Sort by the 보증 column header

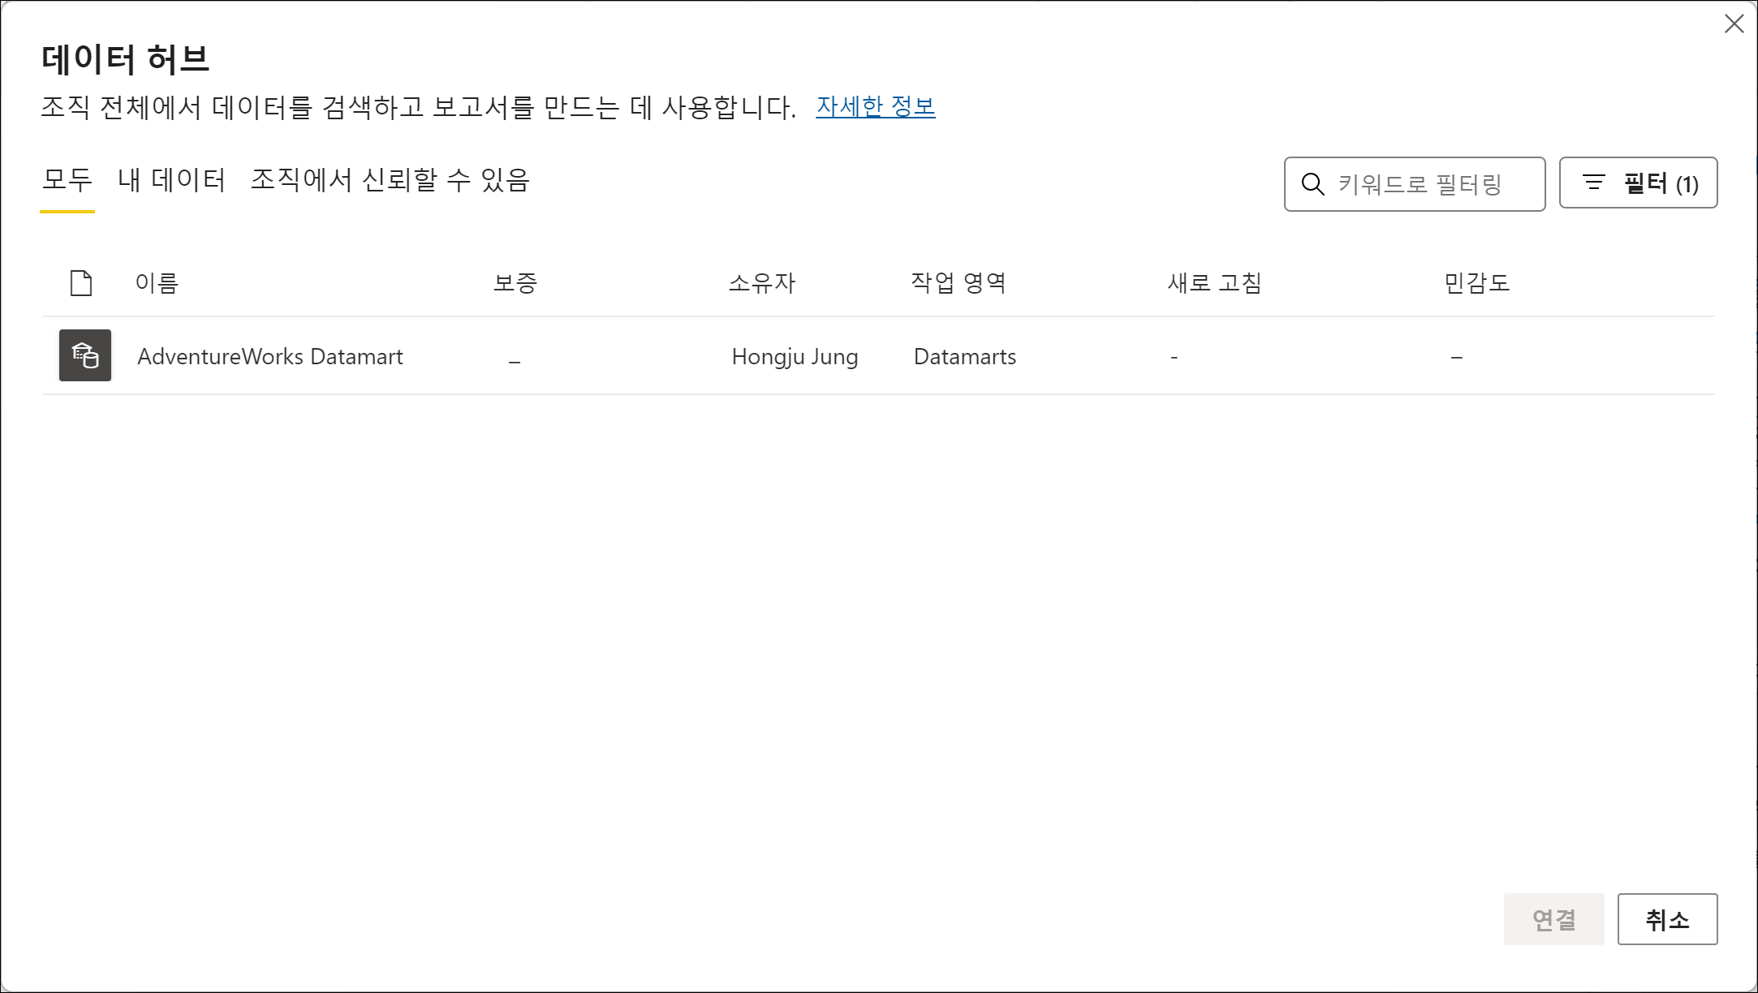click(515, 283)
